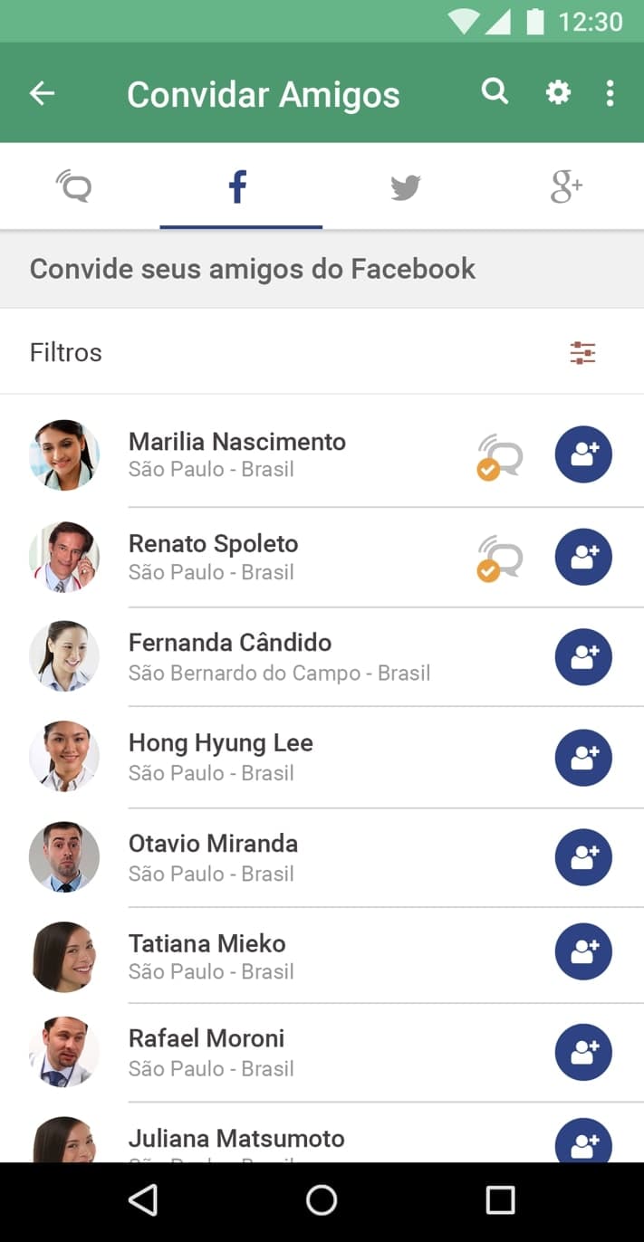The image size is (644, 1242).
Task: Tap Rafael Moroni's profile picture
Action: coord(64,1052)
